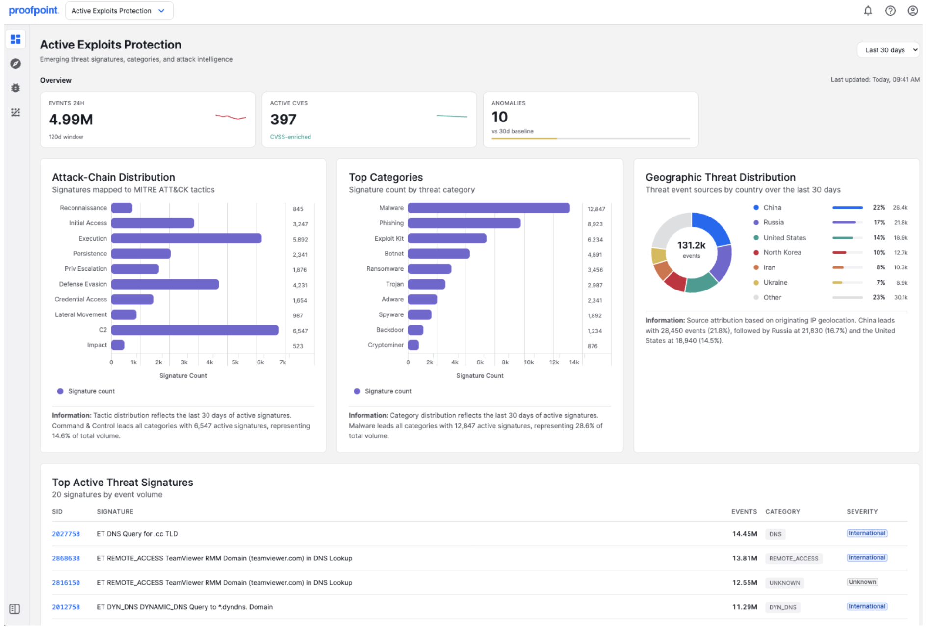The width and height of the screenshot is (930, 628).
Task: Click the 14.45M events value
Action: 745,534
